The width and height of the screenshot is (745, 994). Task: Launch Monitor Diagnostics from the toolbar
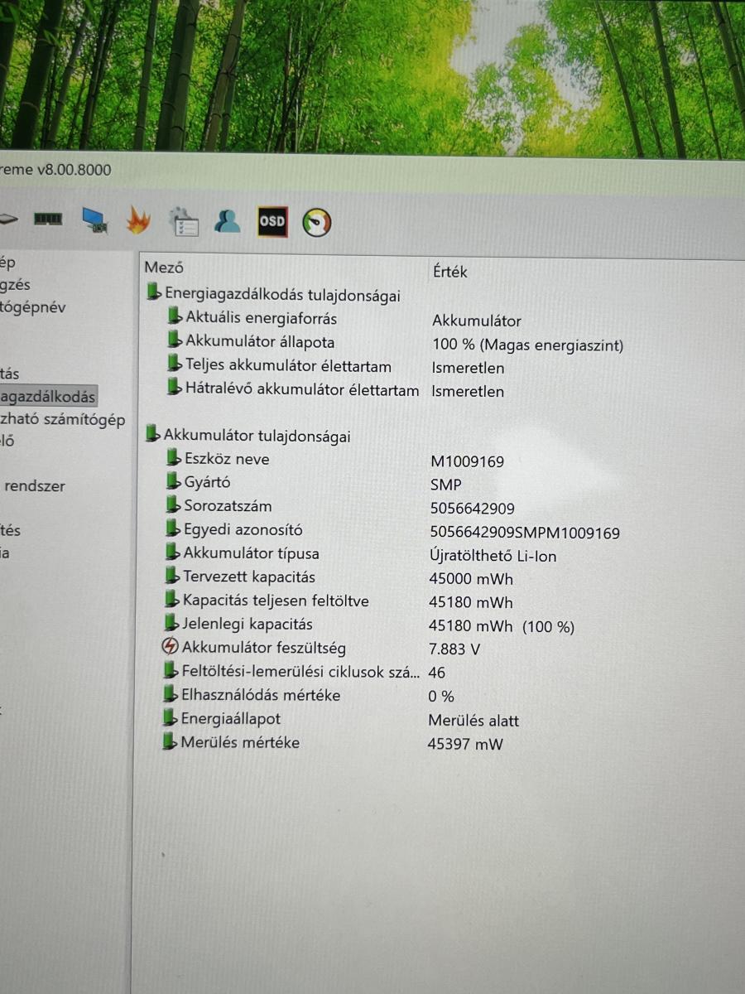(x=94, y=220)
